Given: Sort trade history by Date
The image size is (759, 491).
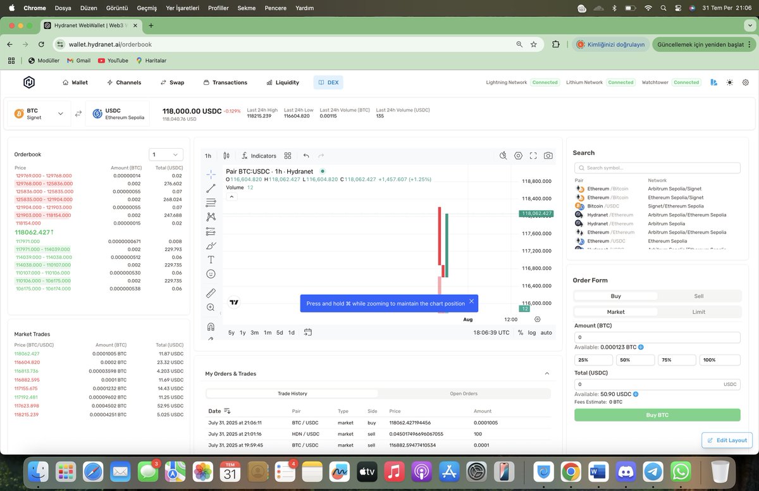Looking at the screenshot, I should [x=219, y=411].
